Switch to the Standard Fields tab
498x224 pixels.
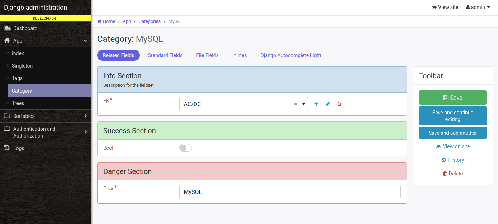pos(165,55)
